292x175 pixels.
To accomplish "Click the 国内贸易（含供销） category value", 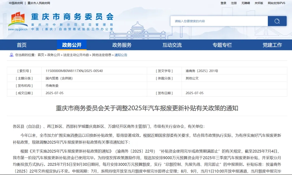I will click(59, 78).
